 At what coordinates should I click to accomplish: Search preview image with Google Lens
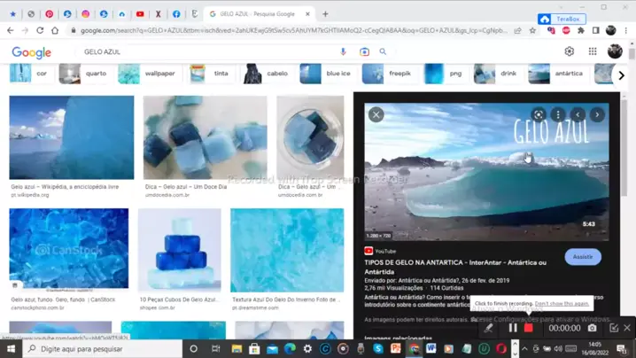[539, 115]
